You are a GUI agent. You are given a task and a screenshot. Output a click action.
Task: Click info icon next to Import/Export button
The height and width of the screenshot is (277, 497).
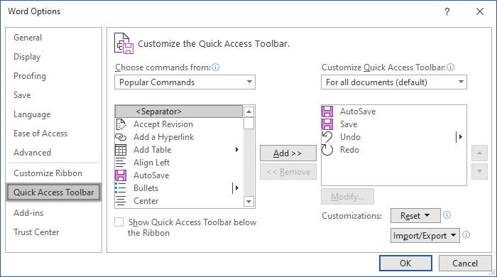point(466,235)
